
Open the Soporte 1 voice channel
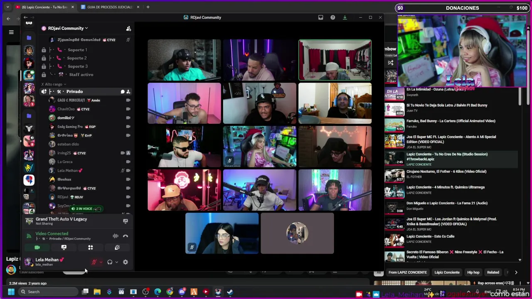pyautogui.click(x=78, y=50)
